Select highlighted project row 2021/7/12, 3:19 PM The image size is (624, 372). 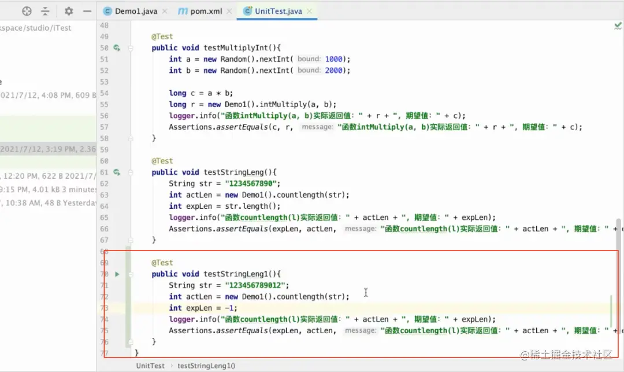48,149
